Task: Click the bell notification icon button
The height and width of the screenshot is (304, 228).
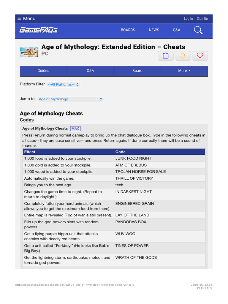Action: (x=183, y=56)
